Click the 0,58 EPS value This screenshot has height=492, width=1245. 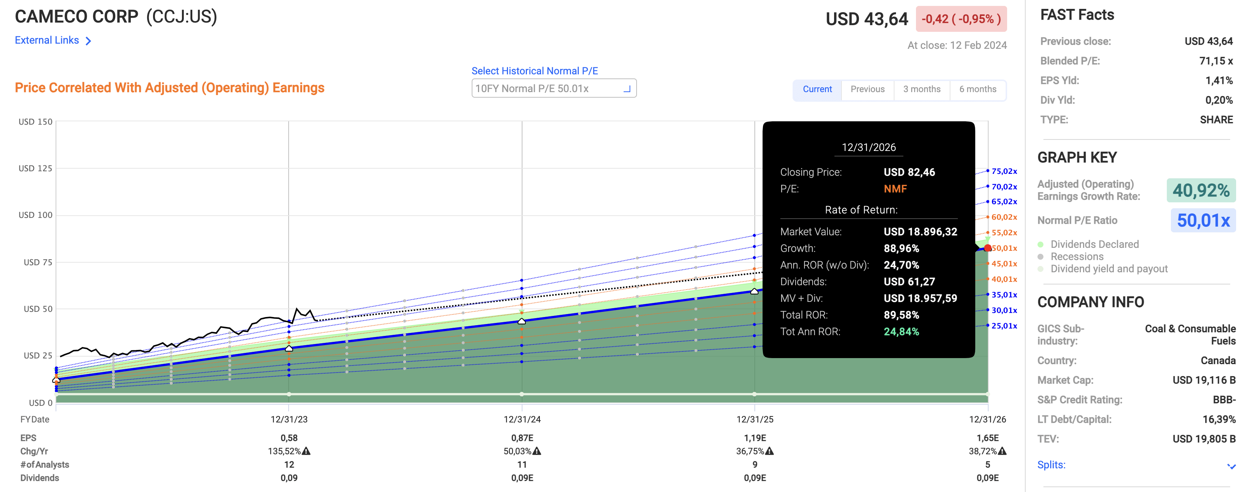tap(289, 438)
